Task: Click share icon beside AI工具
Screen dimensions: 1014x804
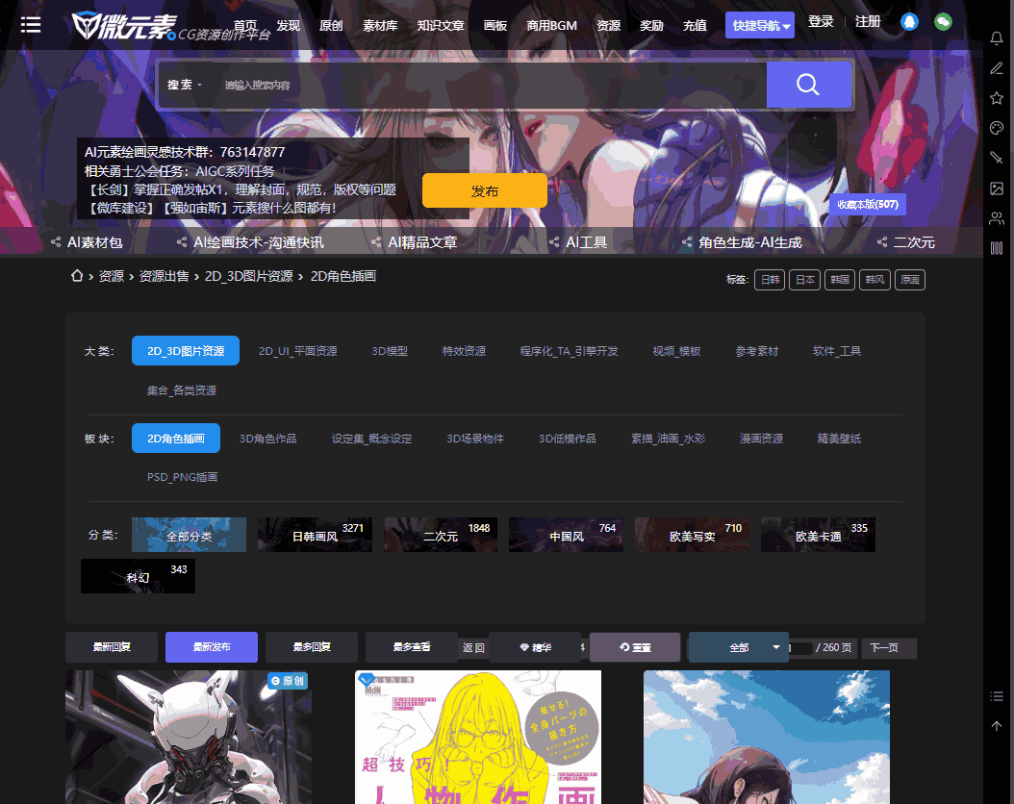Action: point(554,242)
